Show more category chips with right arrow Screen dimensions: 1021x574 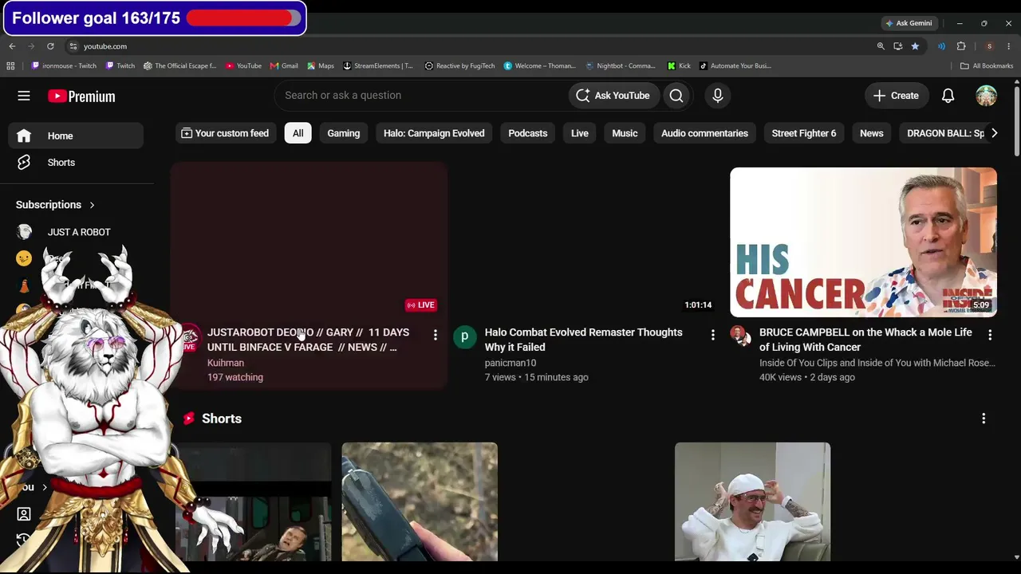pos(994,133)
